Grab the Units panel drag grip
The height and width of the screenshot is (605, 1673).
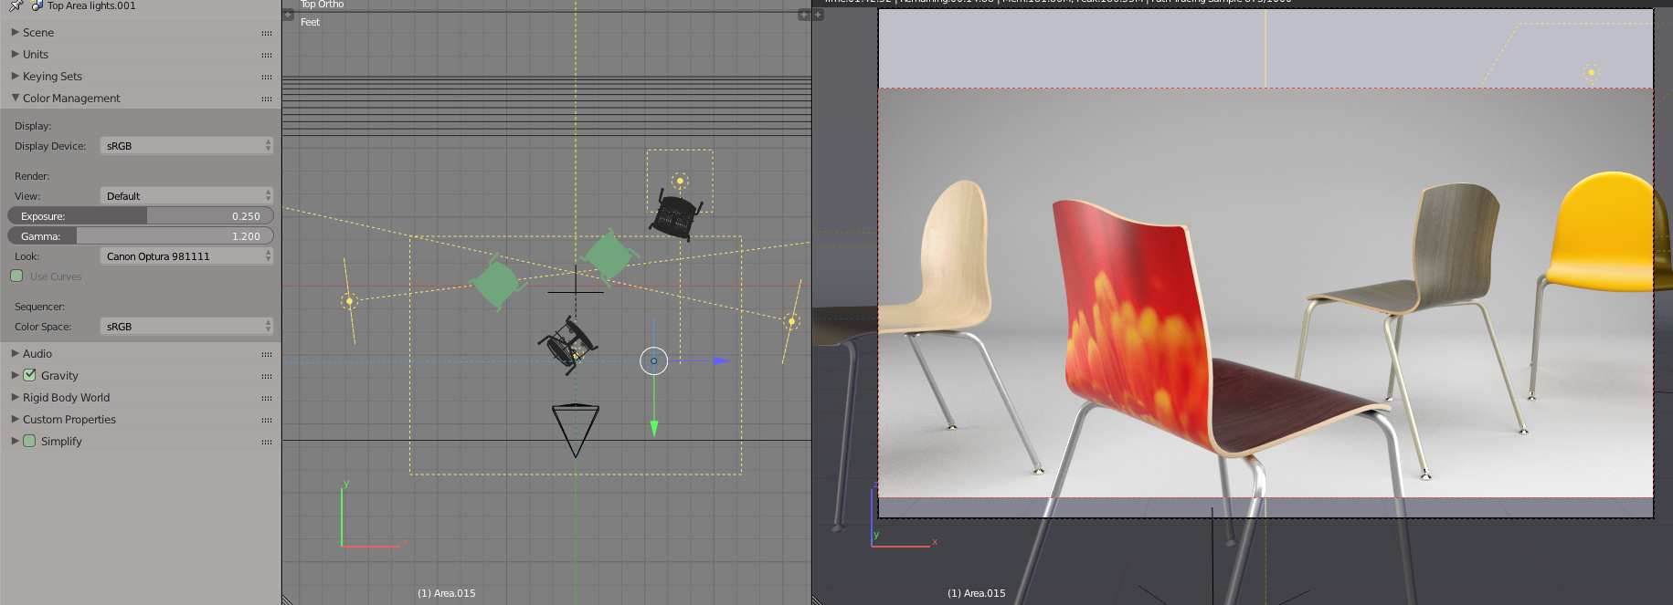tap(267, 55)
